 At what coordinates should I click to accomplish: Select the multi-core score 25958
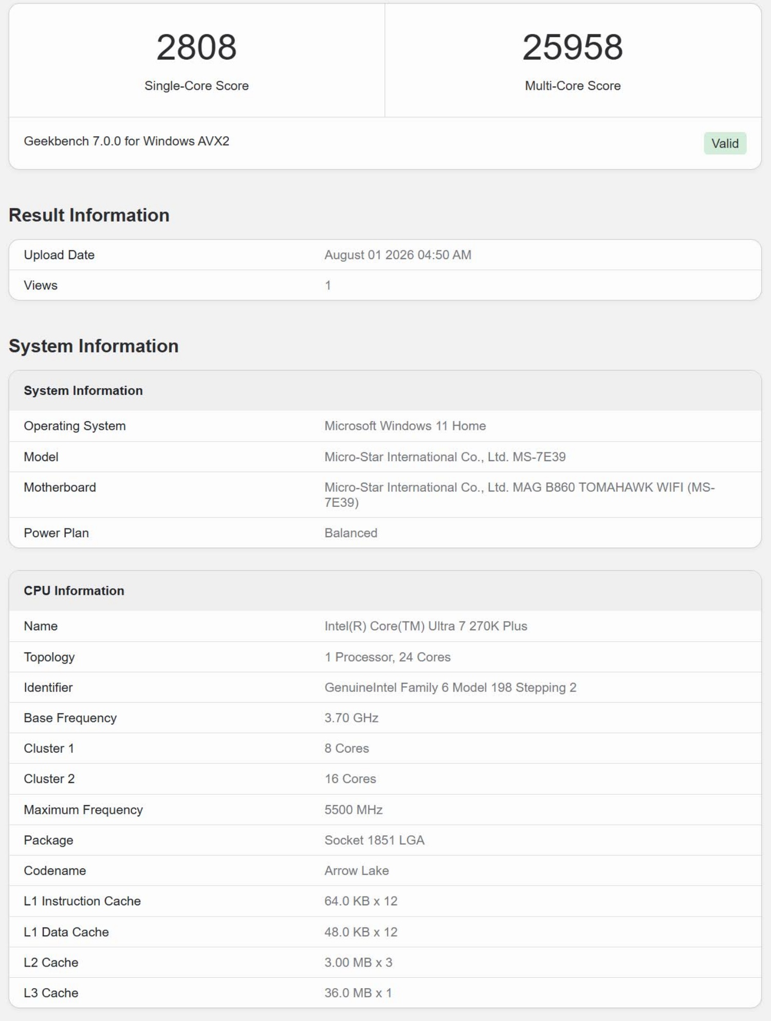coord(573,47)
